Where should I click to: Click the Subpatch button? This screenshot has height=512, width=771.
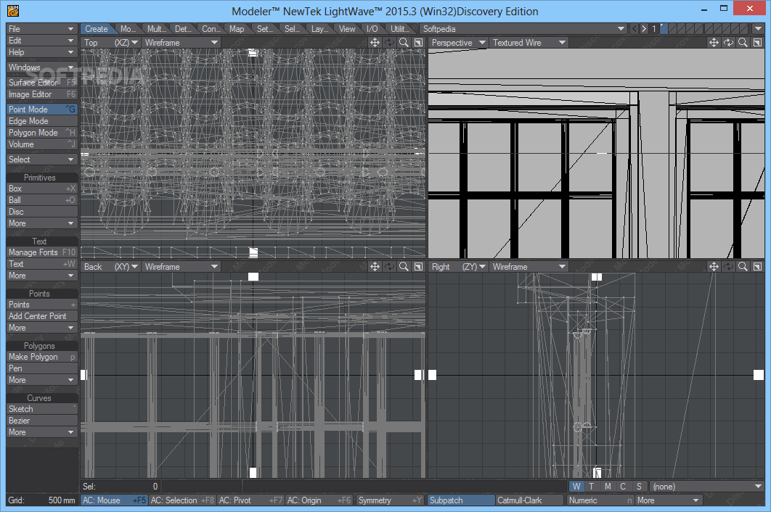(461, 500)
